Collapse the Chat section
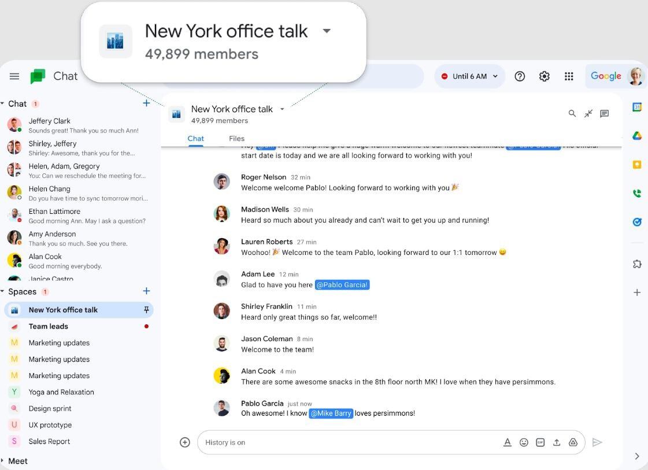The image size is (648, 470). pos(3,104)
